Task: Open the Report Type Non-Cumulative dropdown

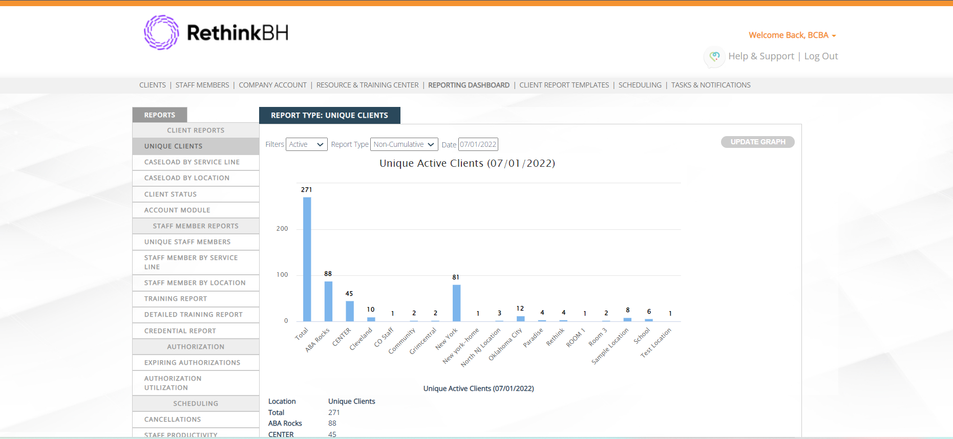Action: pos(404,144)
